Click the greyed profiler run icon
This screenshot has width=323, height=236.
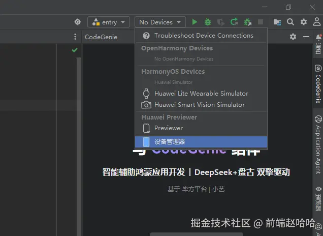(x=221, y=22)
